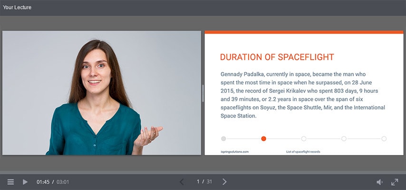Enter fullscreen with the expand arrows icon

click(395, 182)
